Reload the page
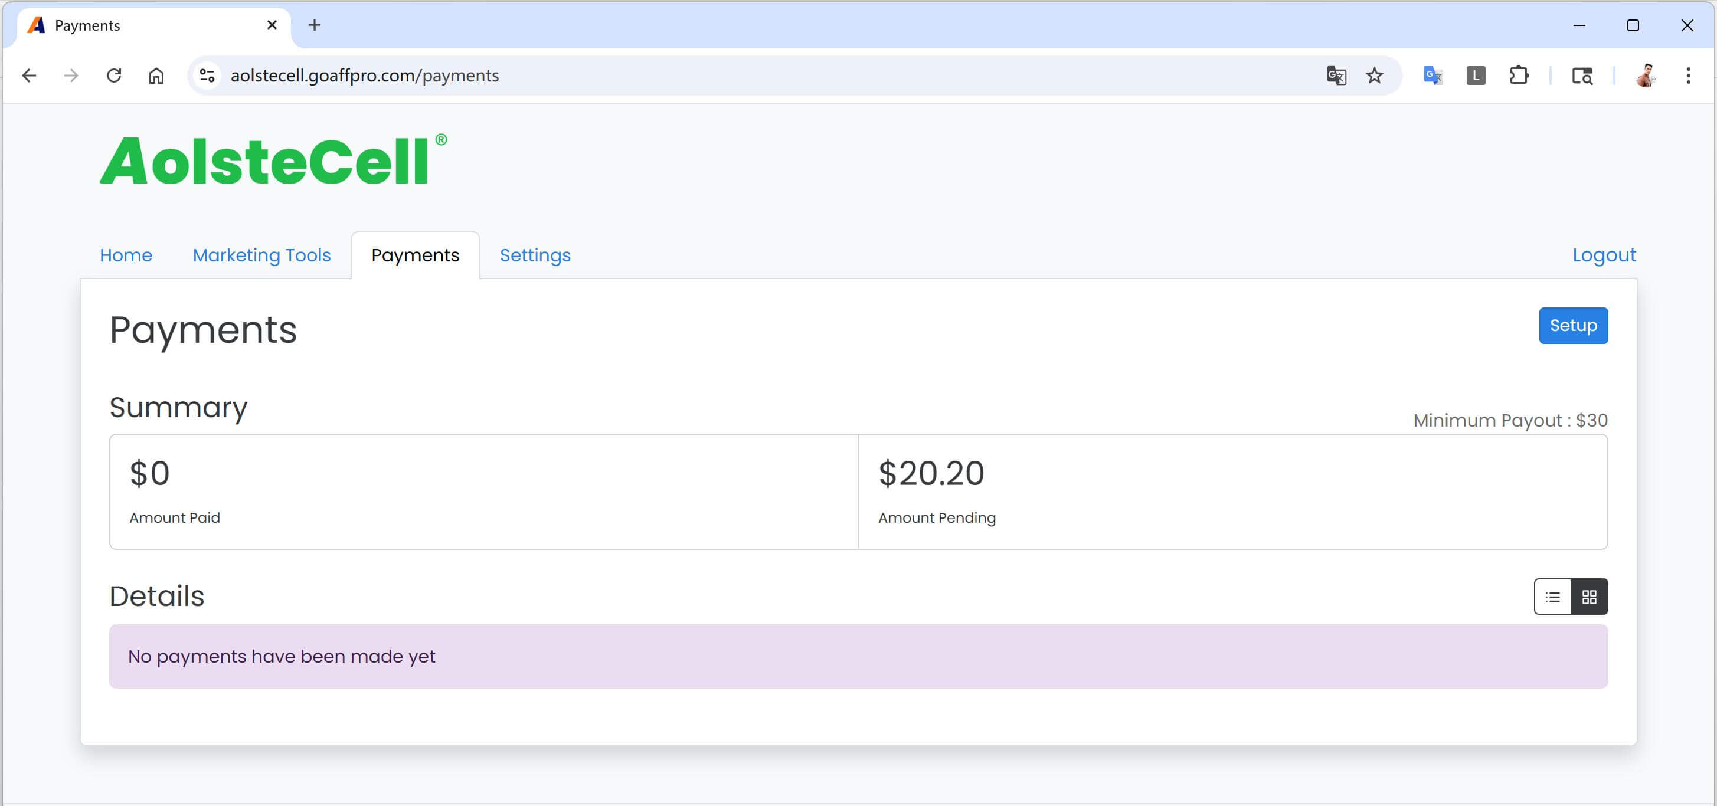The height and width of the screenshot is (806, 1717). (x=114, y=76)
